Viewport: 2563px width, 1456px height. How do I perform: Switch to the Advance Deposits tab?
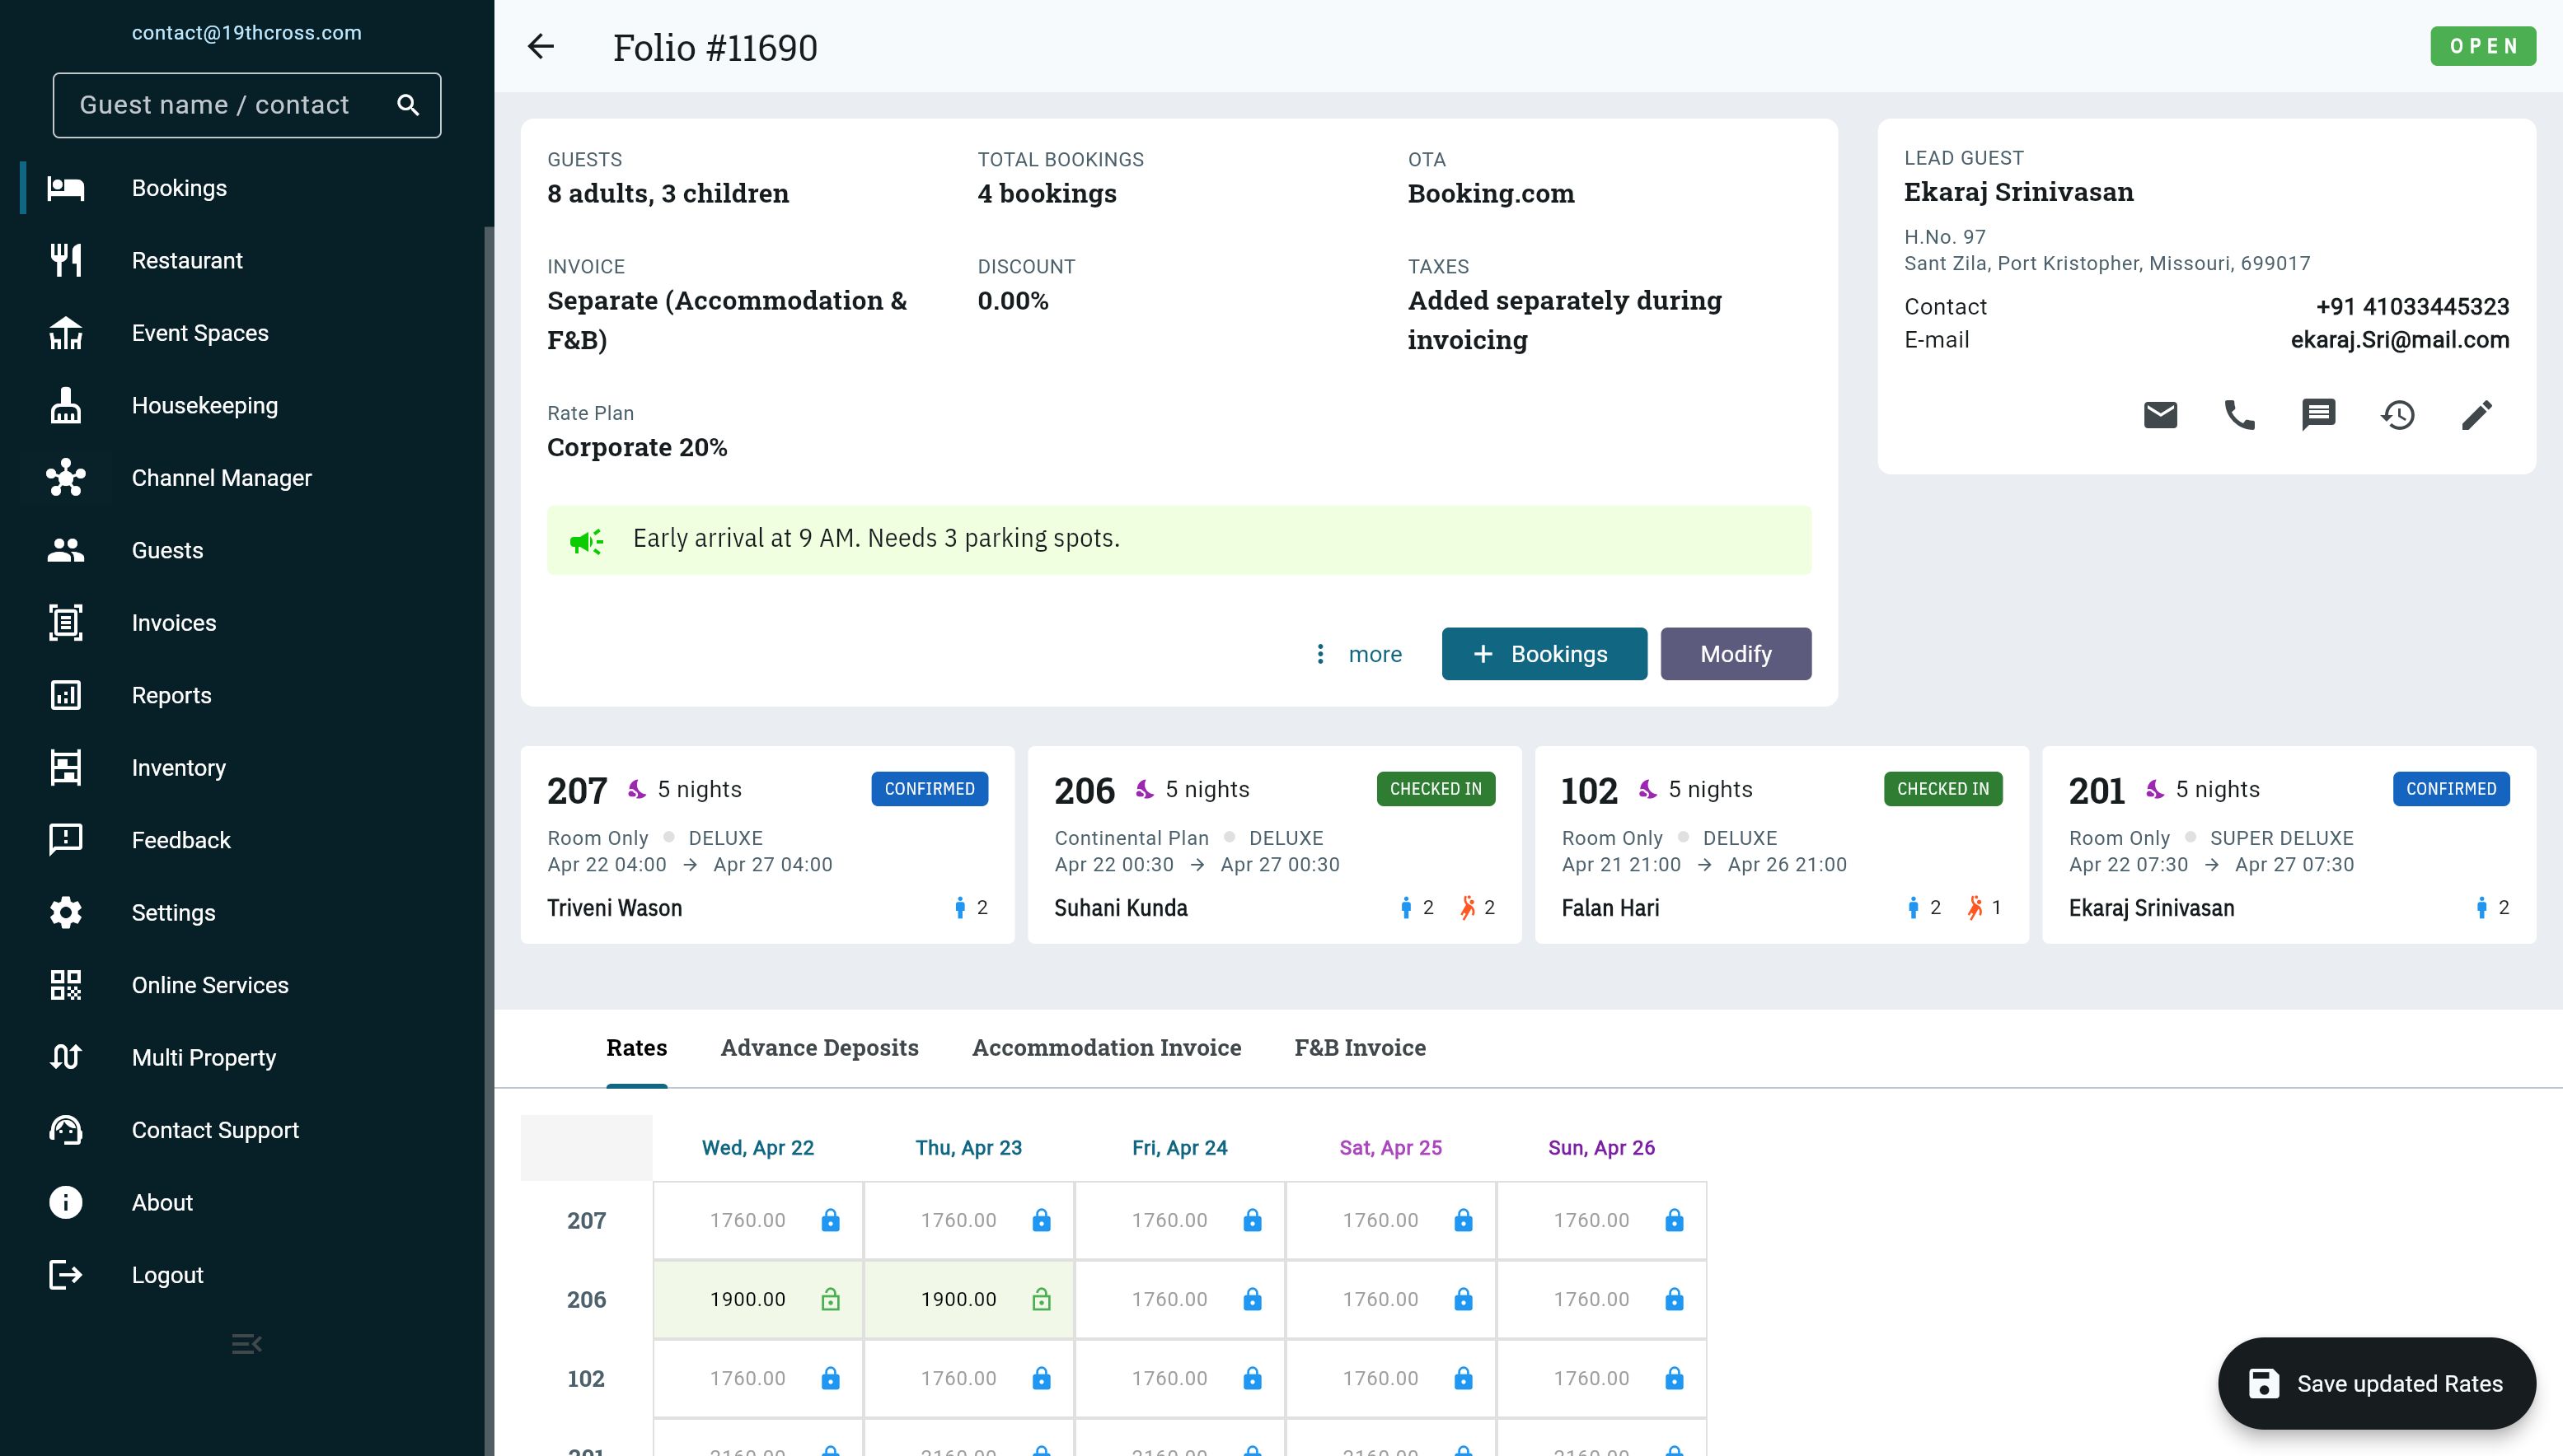tap(819, 1047)
